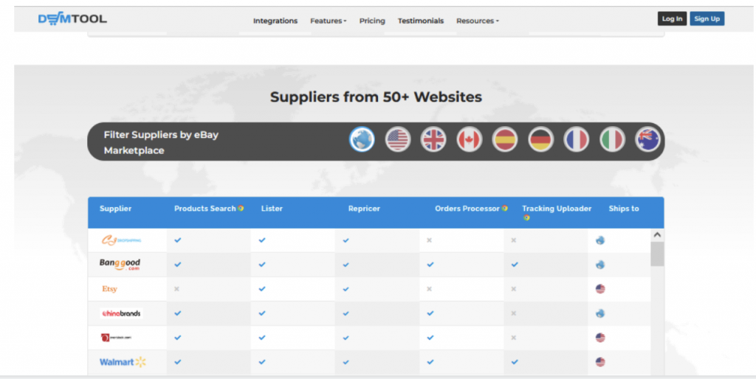Click the Repricer column header
The width and height of the screenshot is (756, 379).
[364, 209]
